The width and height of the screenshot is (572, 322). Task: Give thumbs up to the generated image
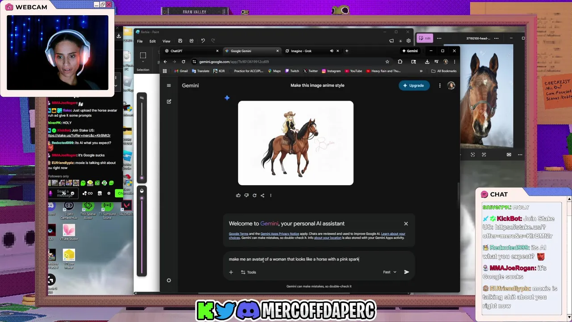coord(238,195)
